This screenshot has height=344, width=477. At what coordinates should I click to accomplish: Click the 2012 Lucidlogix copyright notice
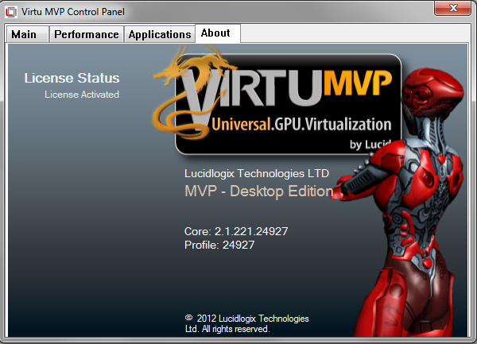(x=246, y=323)
